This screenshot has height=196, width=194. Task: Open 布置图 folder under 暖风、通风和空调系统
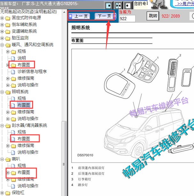click(x=24, y=65)
